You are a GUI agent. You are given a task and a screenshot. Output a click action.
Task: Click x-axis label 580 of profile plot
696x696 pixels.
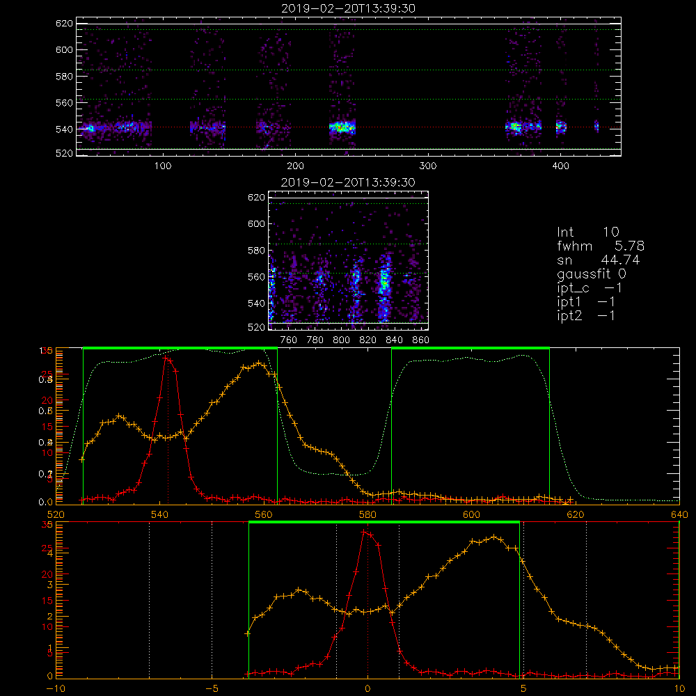click(367, 515)
